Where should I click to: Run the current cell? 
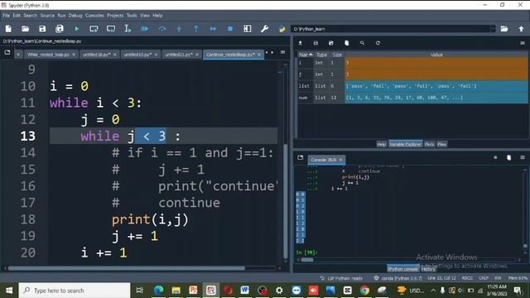pyautogui.click(x=94, y=29)
